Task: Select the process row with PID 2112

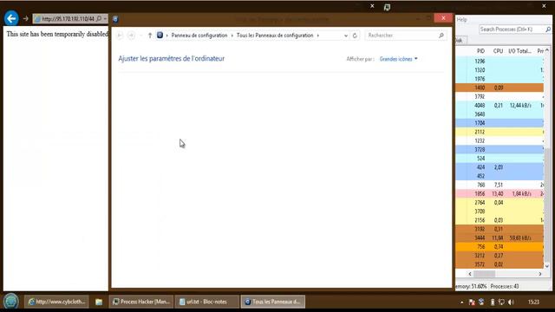Action: [499, 132]
